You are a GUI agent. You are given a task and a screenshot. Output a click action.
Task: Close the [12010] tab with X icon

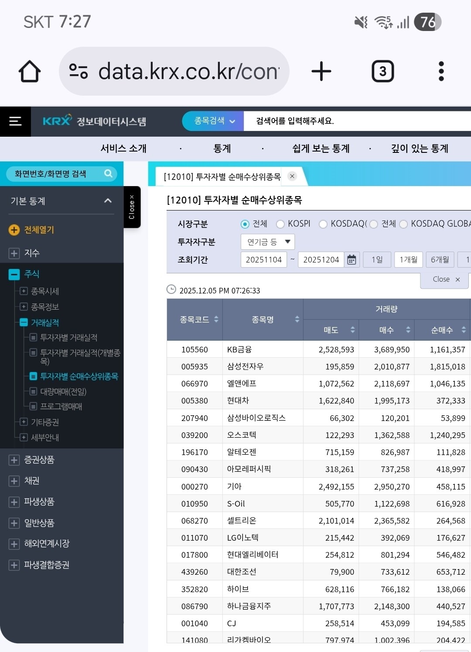tap(292, 176)
